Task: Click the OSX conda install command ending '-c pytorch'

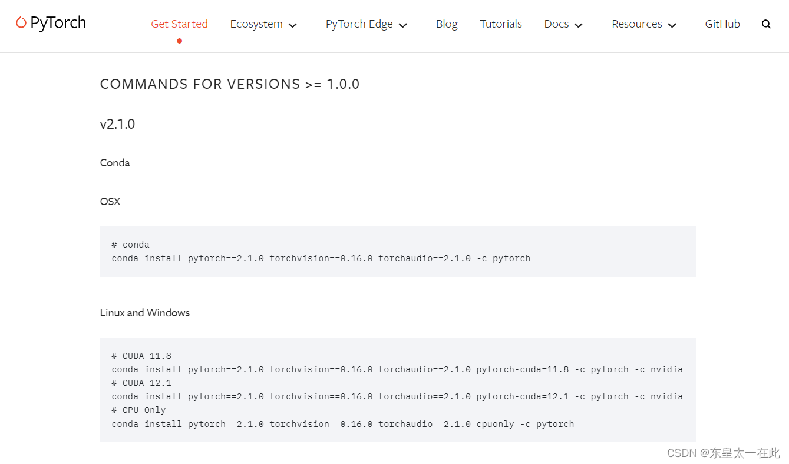Action: (321, 258)
